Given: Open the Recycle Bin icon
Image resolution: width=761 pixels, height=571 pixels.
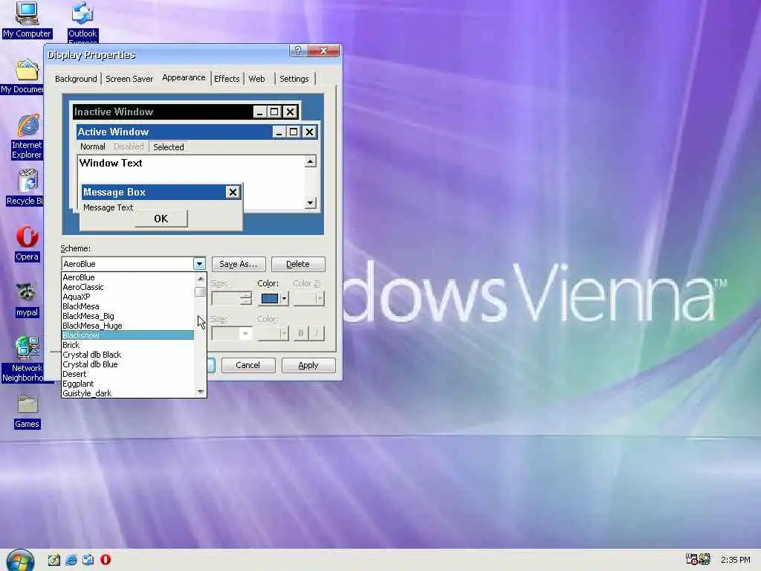Looking at the screenshot, I should coord(27,181).
